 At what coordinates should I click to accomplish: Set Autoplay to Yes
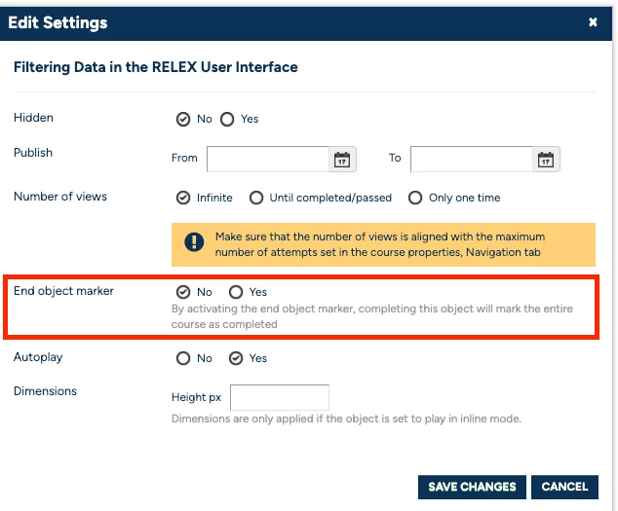[236, 358]
